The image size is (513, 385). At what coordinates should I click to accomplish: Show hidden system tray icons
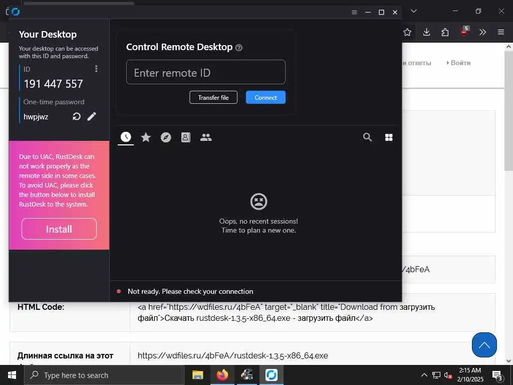coord(424,375)
